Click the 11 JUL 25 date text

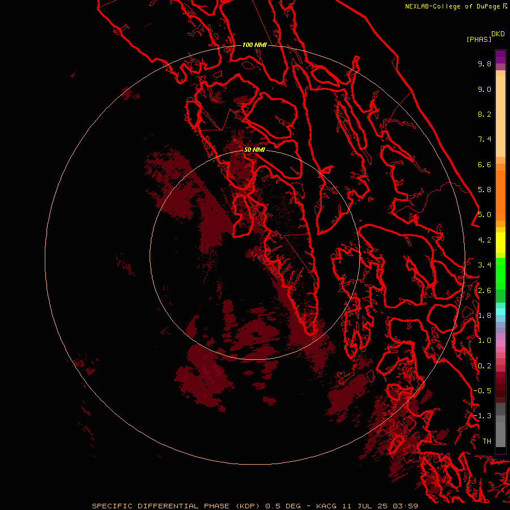click(364, 506)
